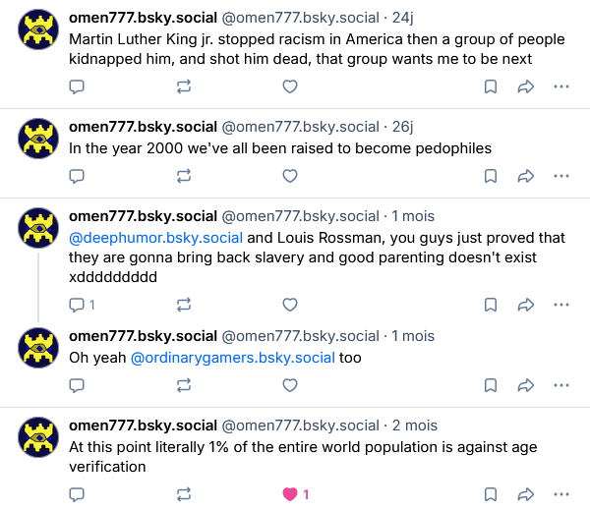
Task: Share the 'Oh yeah' reply post
Action: (526, 385)
